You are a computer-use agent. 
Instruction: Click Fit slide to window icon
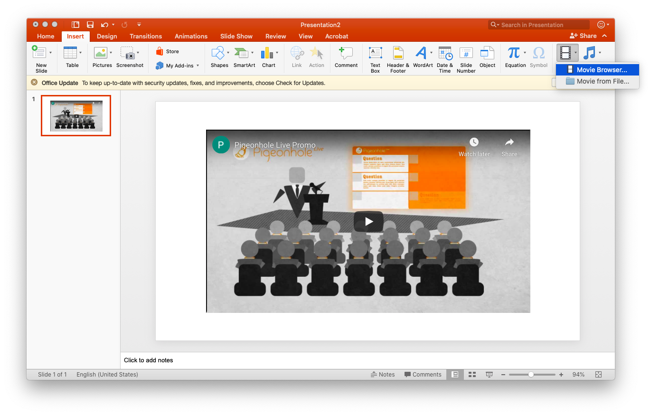click(x=598, y=375)
